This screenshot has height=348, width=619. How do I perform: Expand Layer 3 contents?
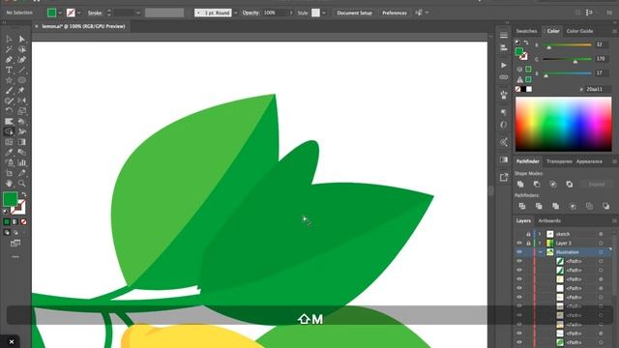point(540,243)
